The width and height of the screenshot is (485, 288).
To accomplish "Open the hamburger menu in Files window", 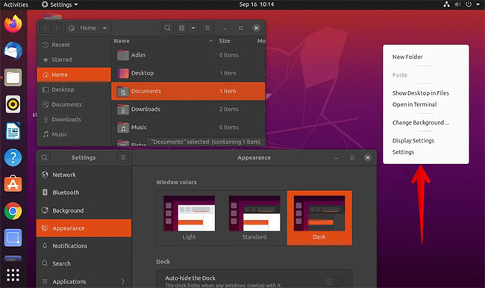I will [x=207, y=28].
